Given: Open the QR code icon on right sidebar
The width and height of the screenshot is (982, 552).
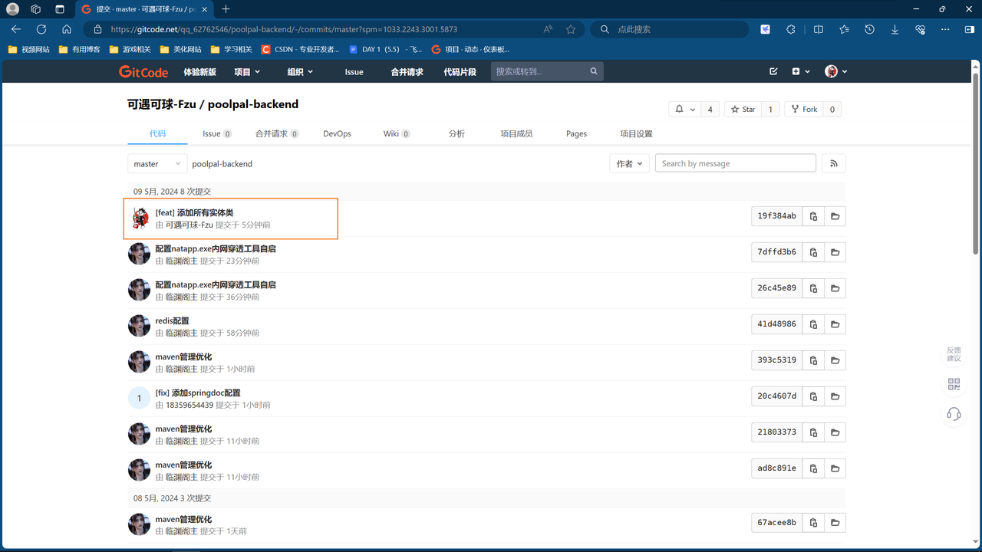Looking at the screenshot, I should point(954,384).
